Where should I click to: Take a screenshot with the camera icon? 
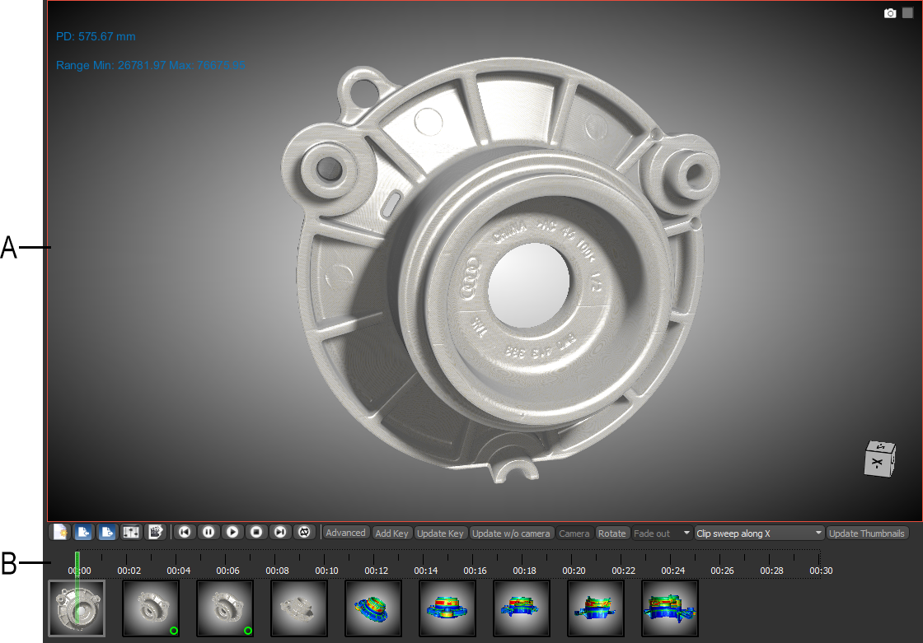(890, 13)
